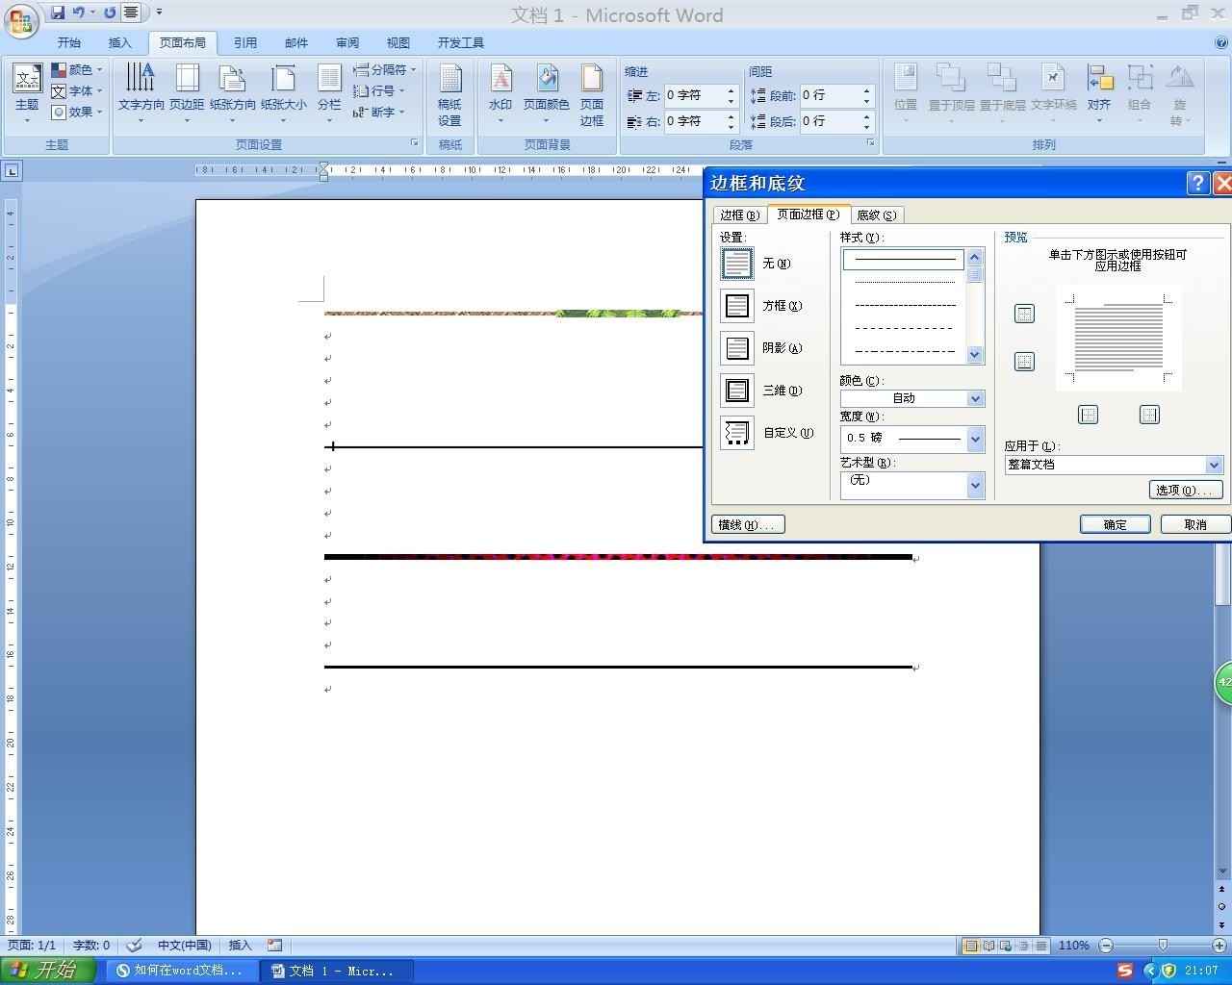
Task: Open theme 效果 effects dropdown
Action: pos(77,113)
